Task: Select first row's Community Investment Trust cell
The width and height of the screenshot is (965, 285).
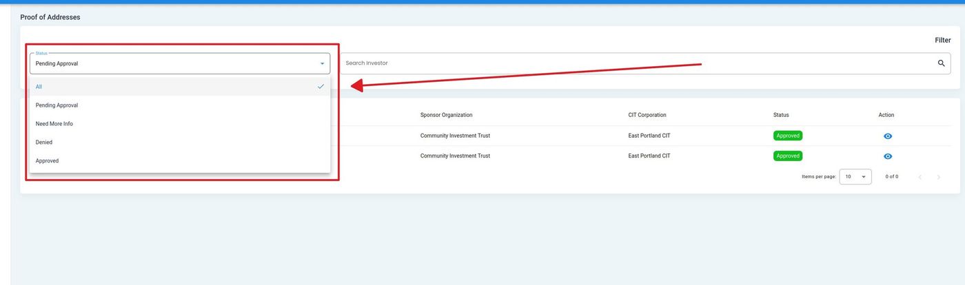Action: [455, 136]
